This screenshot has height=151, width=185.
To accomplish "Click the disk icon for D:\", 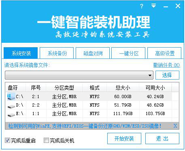I will pos(11,106).
